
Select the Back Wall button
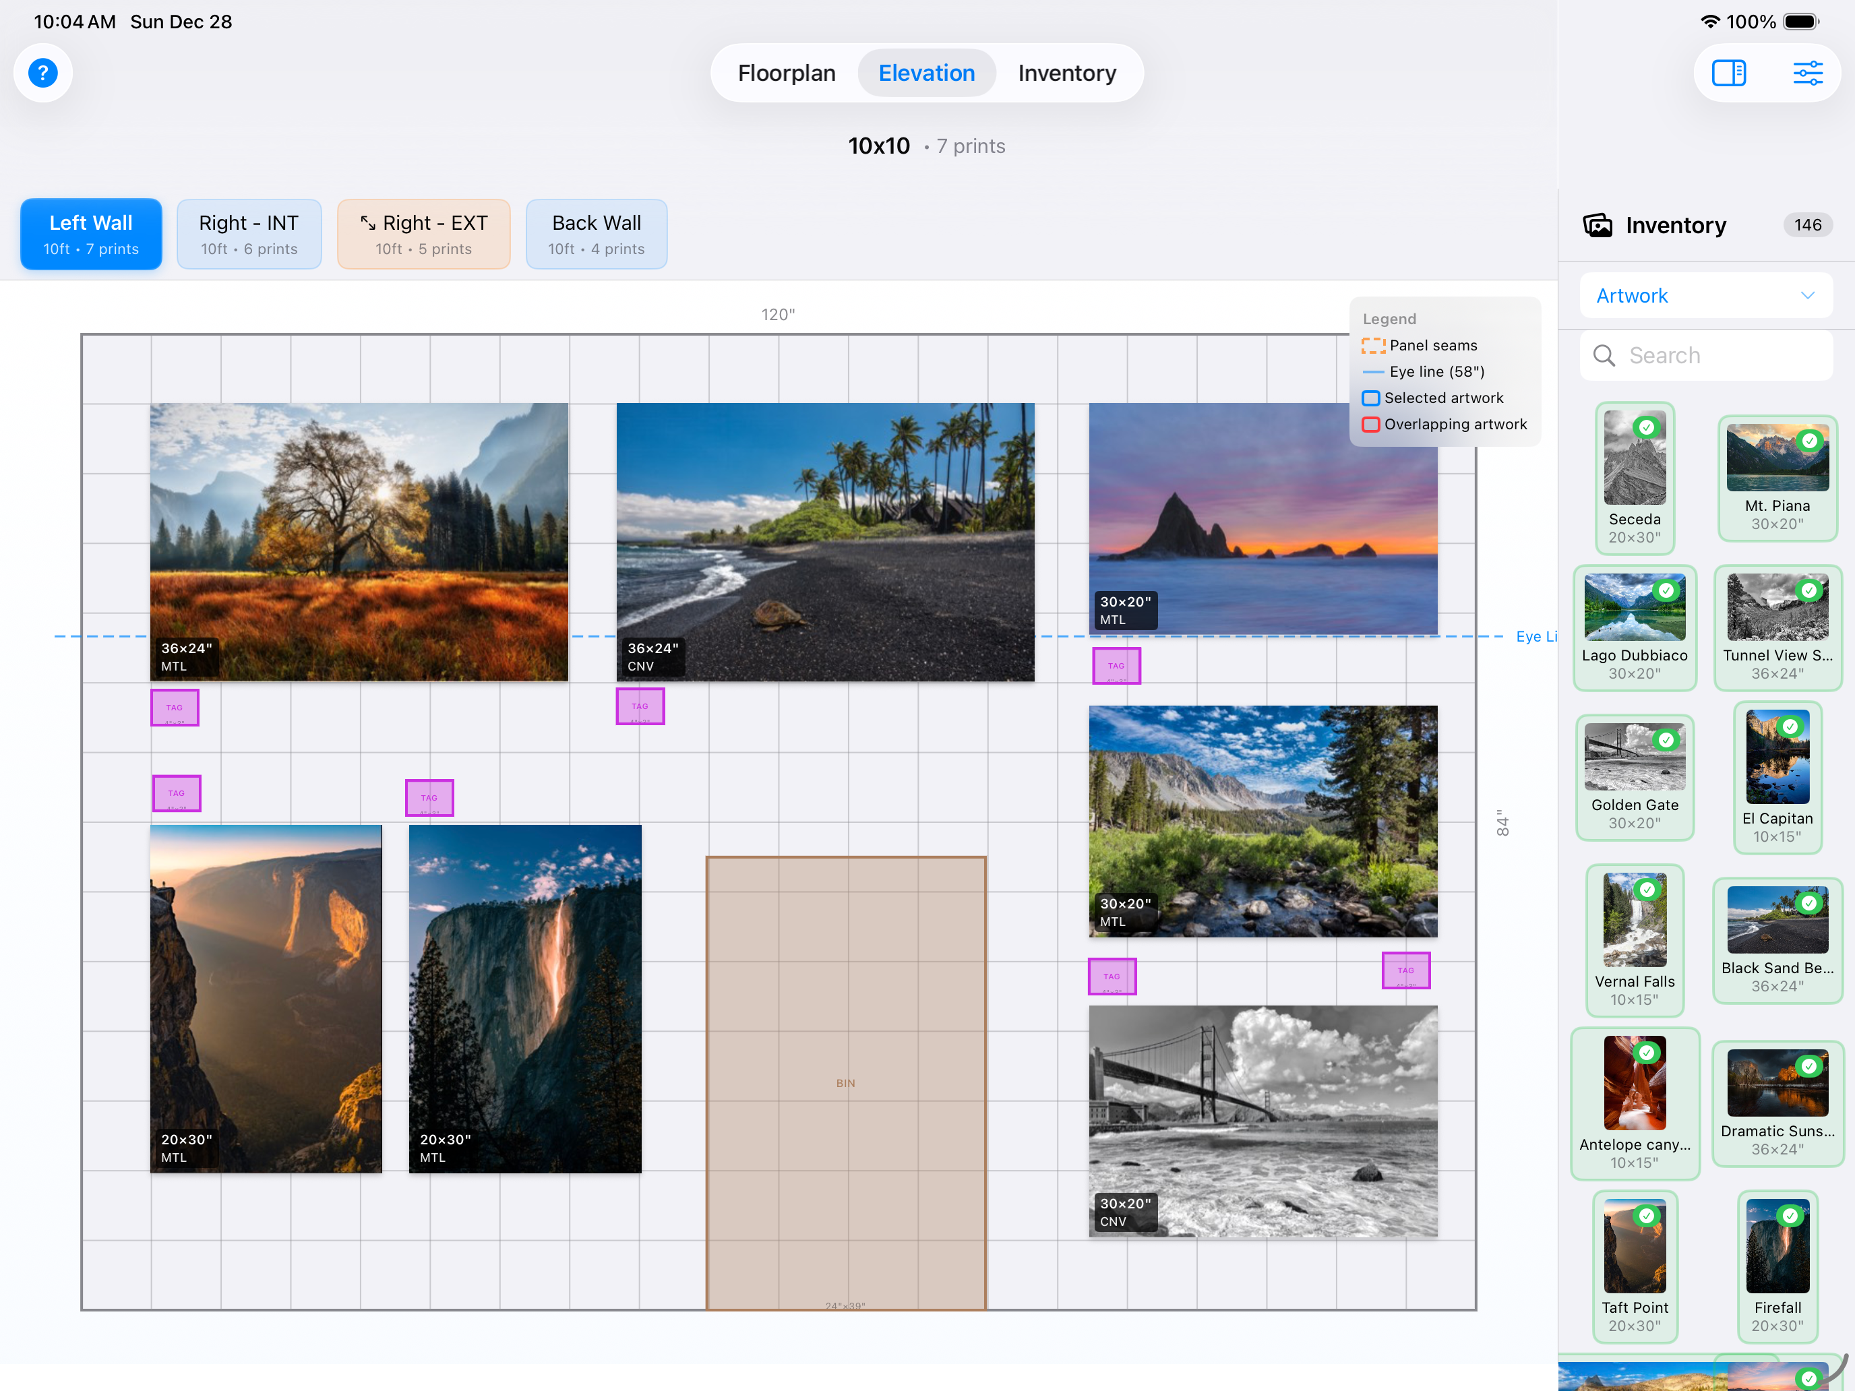pyautogui.click(x=597, y=234)
